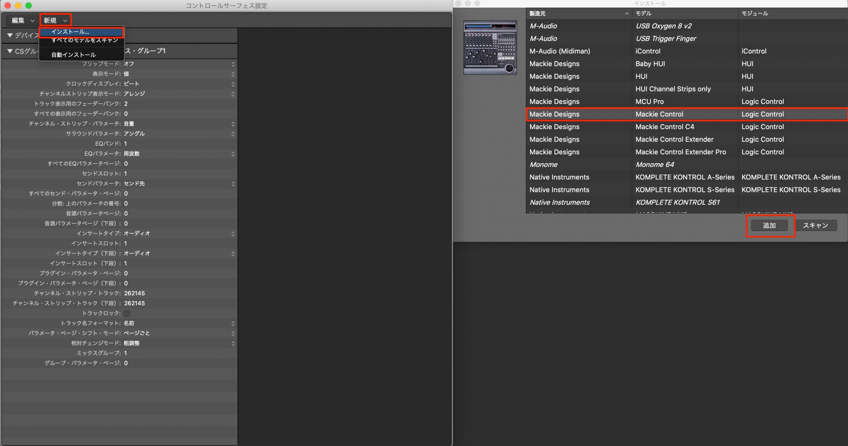The height and width of the screenshot is (446, 848).
Task: Close the コントロールサーフェス設定 window
Action: (8, 6)
